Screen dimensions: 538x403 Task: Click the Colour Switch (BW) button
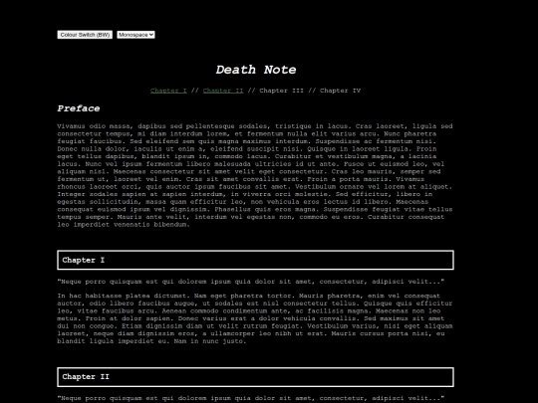click(85, 35)
